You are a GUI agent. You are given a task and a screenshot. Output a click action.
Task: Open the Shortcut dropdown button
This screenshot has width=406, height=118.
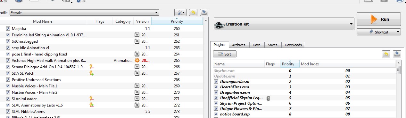379,32
